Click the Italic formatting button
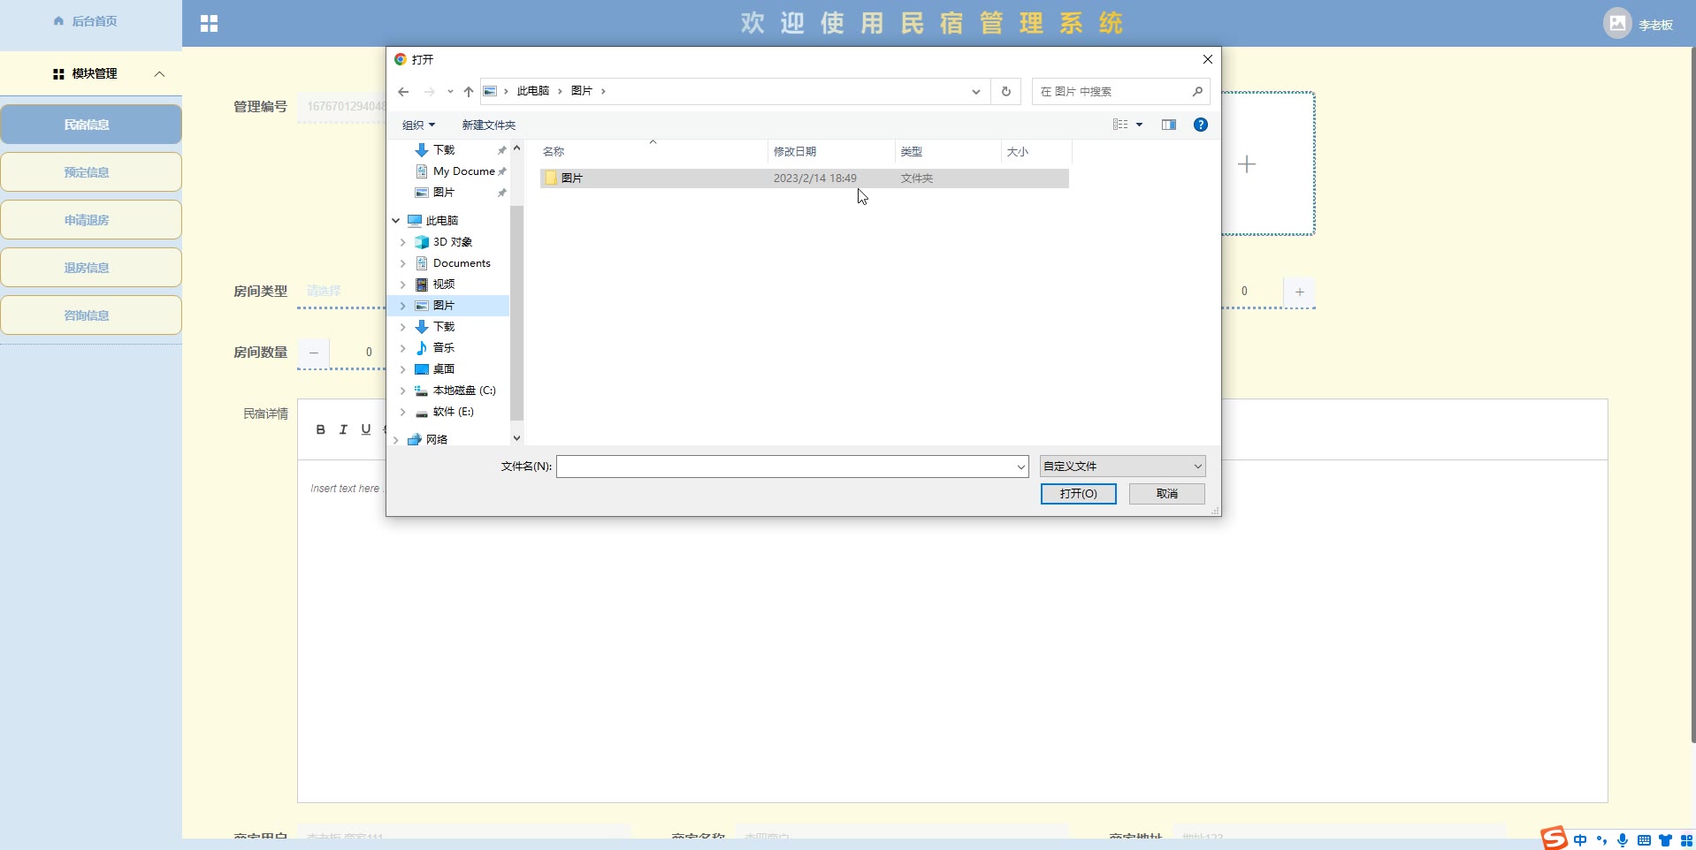Image resolution: width=1696 pixels, height=850 pixels. [x=343, y=430]
